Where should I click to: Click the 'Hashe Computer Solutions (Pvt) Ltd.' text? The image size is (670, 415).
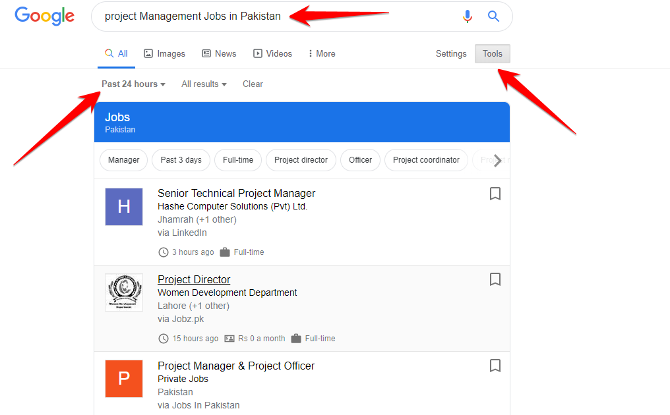coord(232,207)
